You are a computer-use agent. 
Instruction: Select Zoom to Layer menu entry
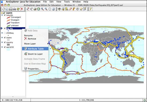pos(35,54)
